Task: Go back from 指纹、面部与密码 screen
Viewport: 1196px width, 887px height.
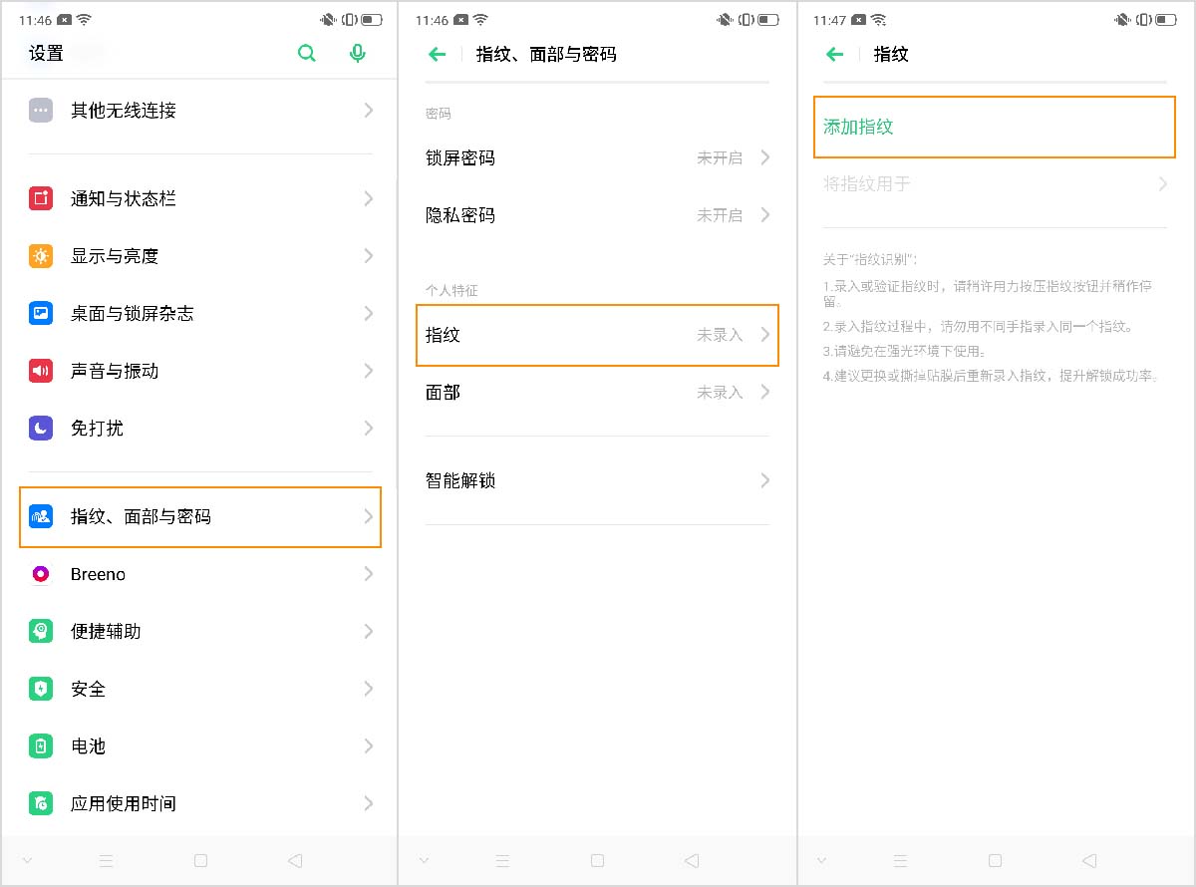Action: tap(437, 55)
